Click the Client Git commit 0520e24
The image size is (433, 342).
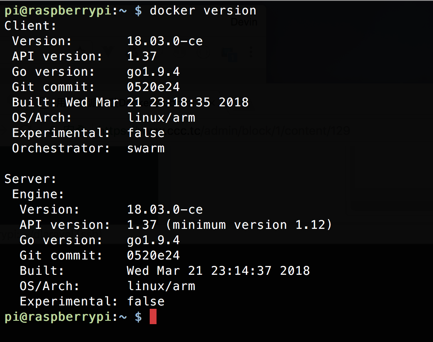click(x=153, y=87)
